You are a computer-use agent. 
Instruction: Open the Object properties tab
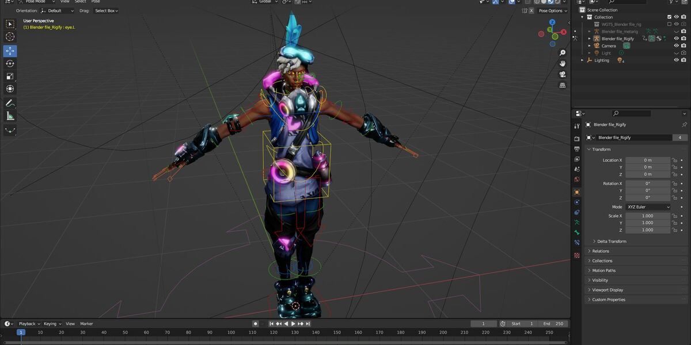point(576,192)
